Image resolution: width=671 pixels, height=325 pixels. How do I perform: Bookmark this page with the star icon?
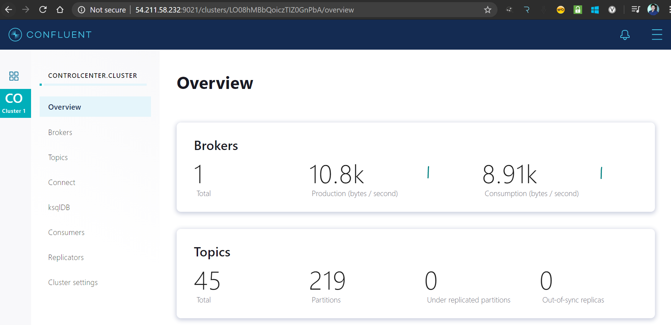pos(488,10)
